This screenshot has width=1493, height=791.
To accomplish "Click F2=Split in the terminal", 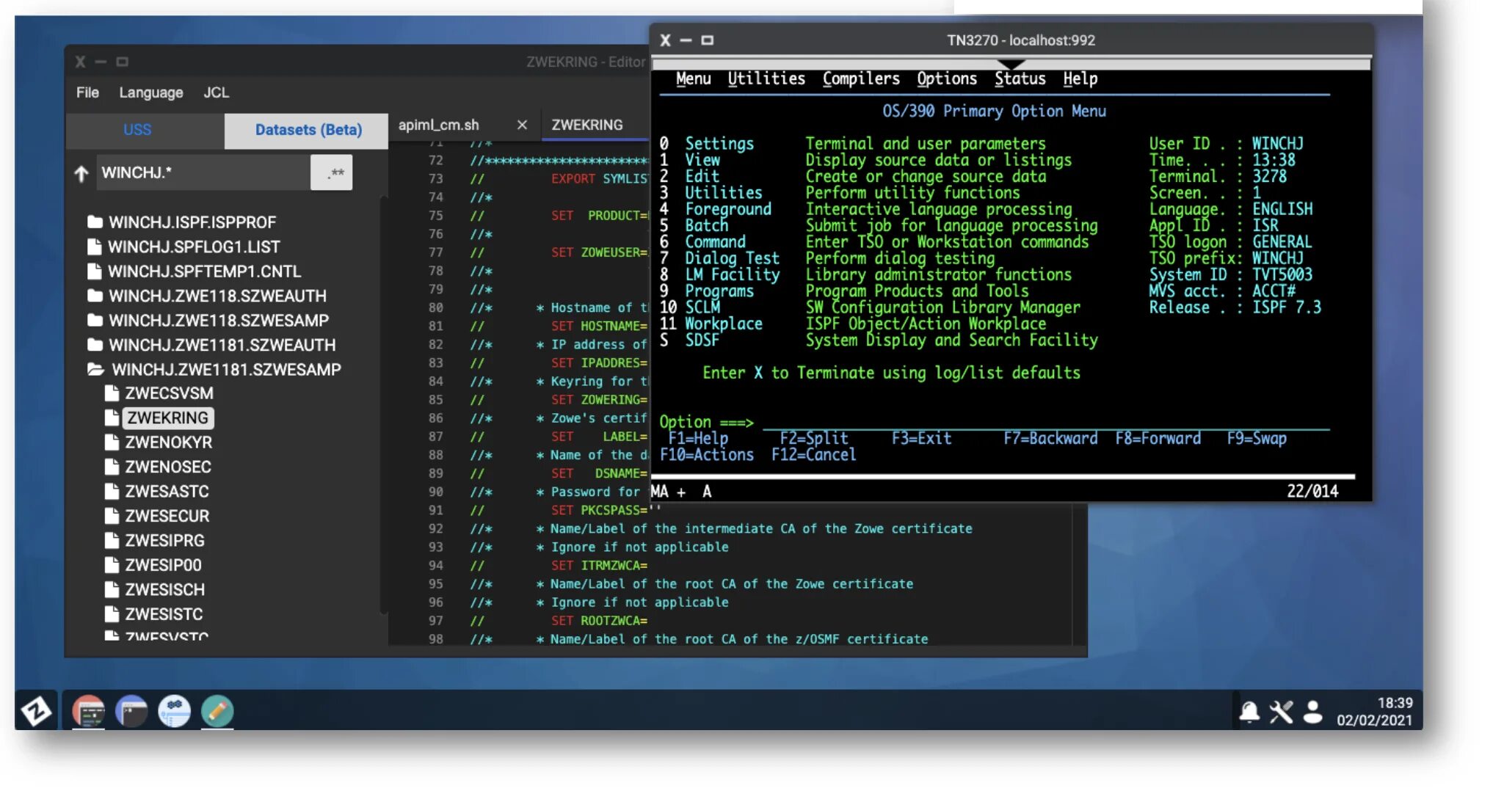I will coord(813,438).
